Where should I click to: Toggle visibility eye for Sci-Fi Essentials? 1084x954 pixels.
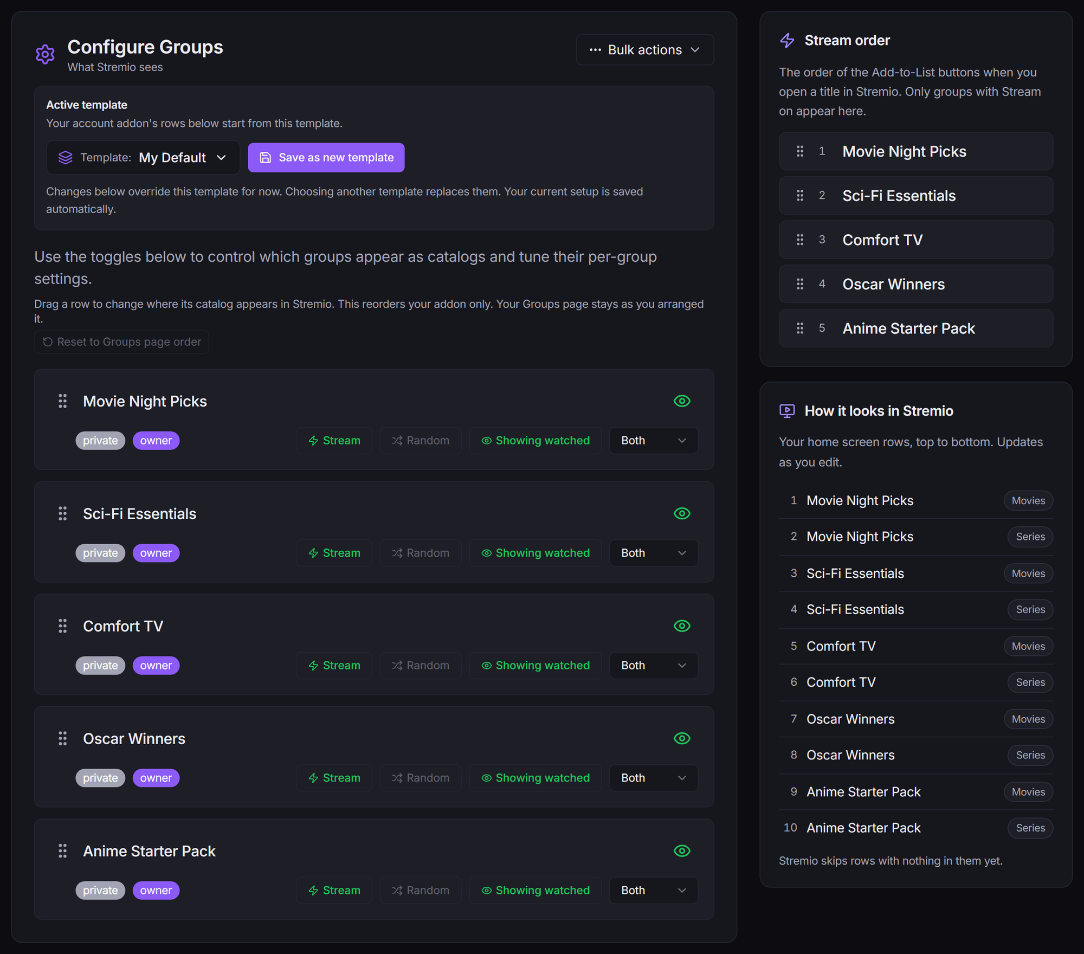(x=682, y=513)
